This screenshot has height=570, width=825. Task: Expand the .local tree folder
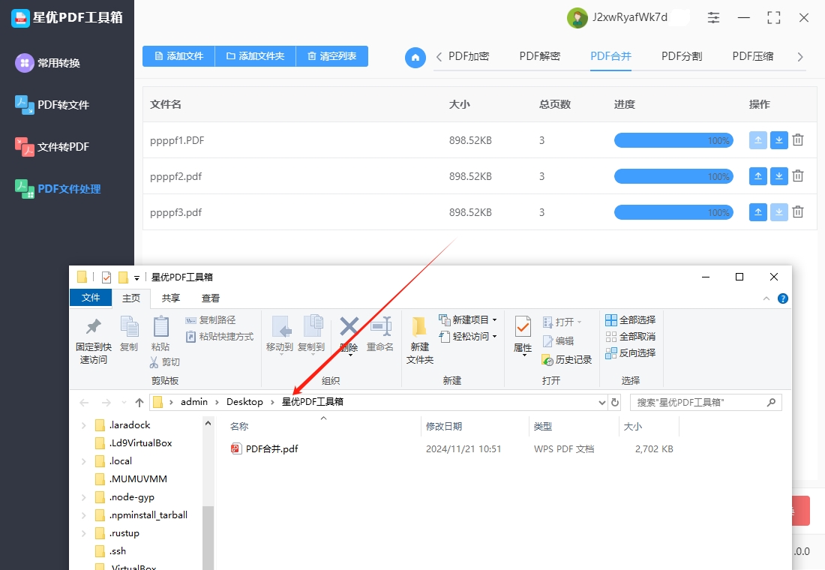[84, 461]
